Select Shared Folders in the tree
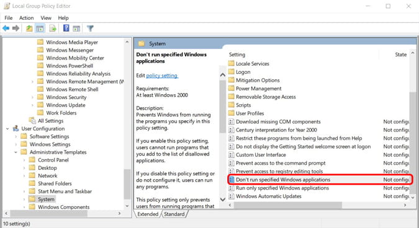This screenshot has height=228, width=419. pos(55,183)
